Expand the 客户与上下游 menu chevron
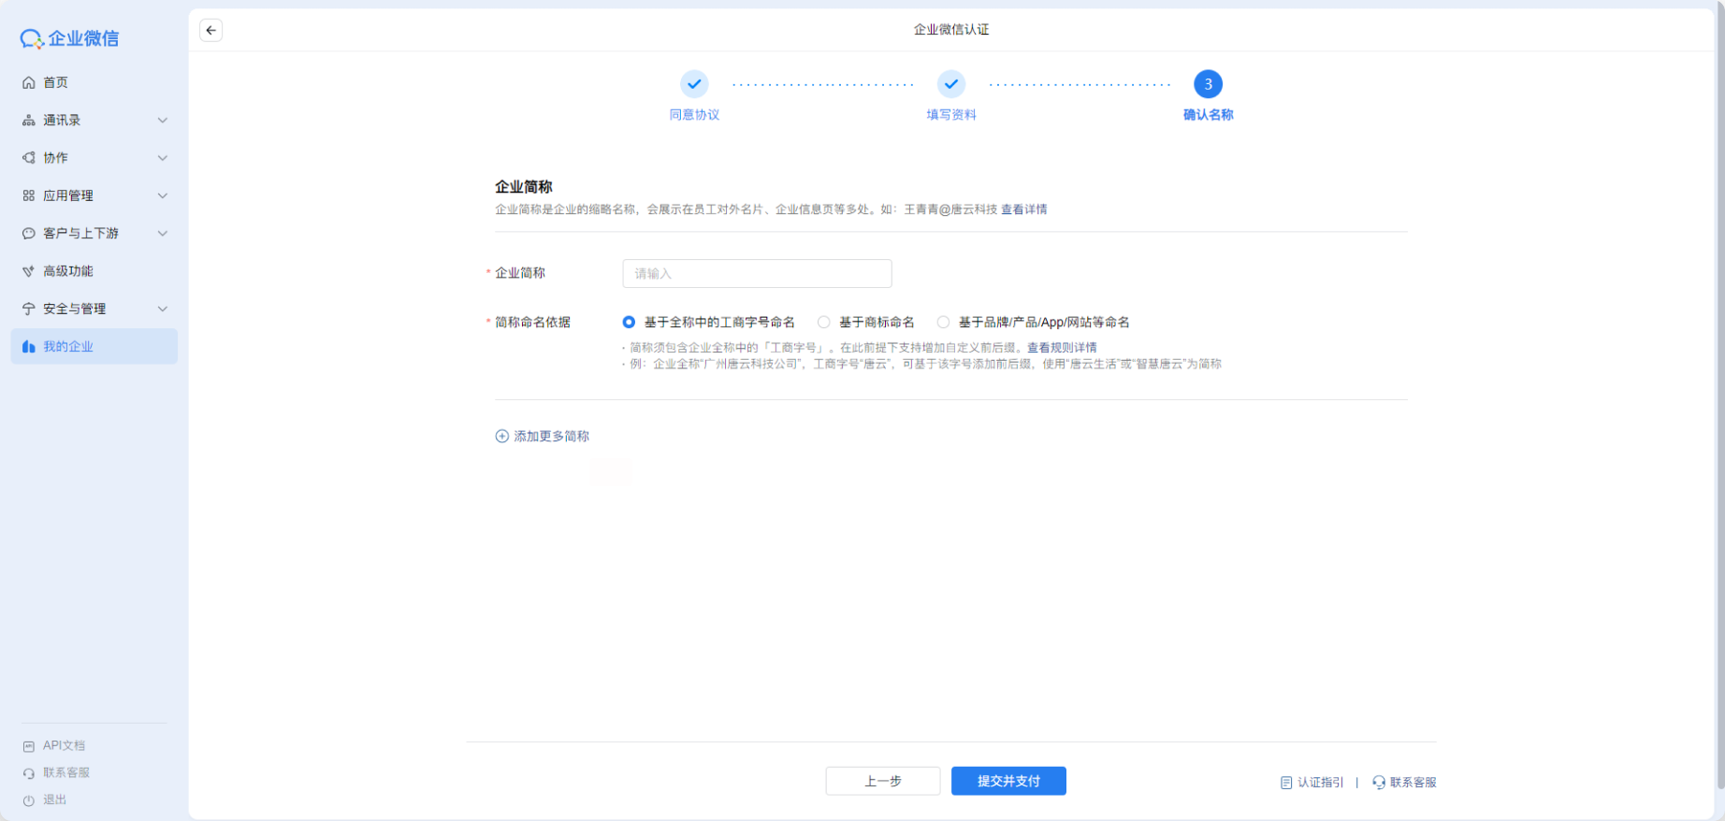Screen dimensions: 1725x821 click(163, 234)
